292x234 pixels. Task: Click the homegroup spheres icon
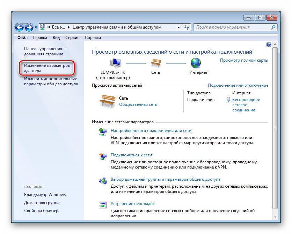tap(103, 180)
